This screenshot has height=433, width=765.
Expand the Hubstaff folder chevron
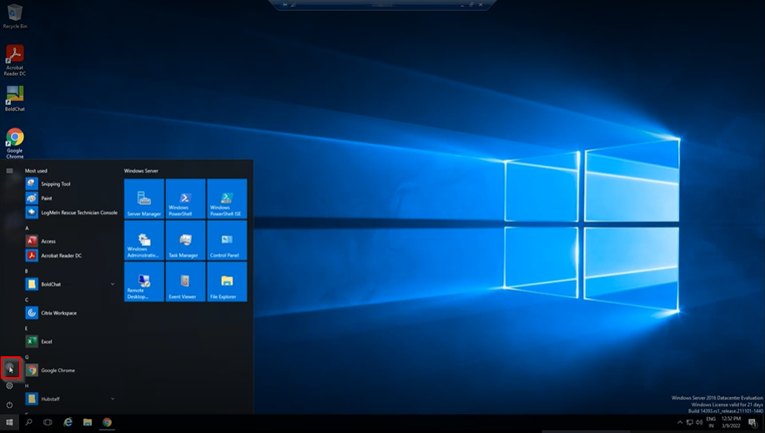(113, 399)
